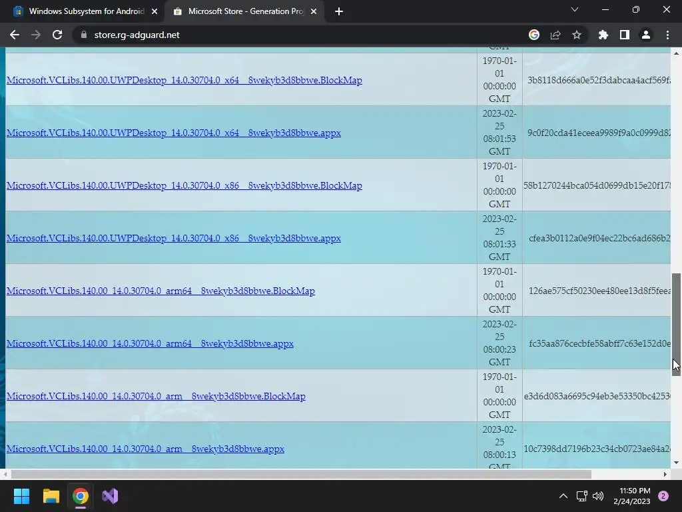Image resolution: width=682 pixels, height=512 pixels.
Task: Click the vertical scrollbar thumb
Action: (676, 325)
